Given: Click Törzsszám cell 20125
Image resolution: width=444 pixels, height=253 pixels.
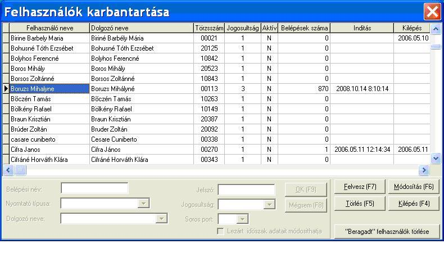Looking at the screenshot, I should 209,48.
